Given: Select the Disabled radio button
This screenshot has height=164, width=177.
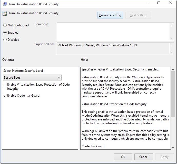Looking at the screenshot, I should pyautogui.click(x=5, y=40).
